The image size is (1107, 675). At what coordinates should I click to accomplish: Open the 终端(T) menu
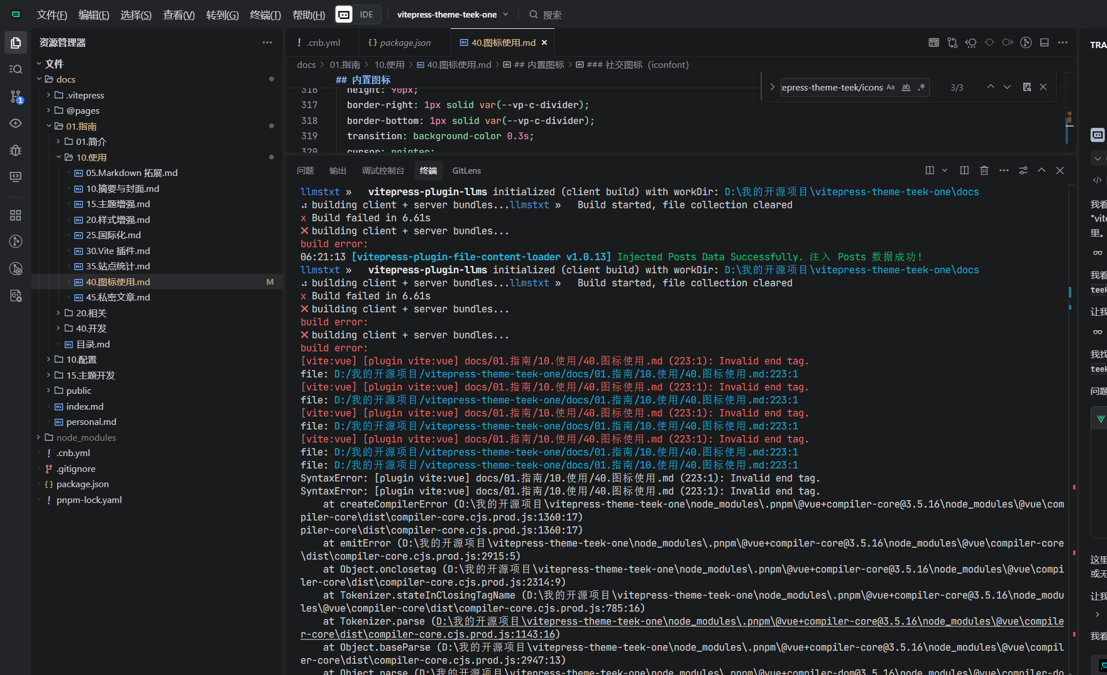pyautogui.click(x=265, y=15)
